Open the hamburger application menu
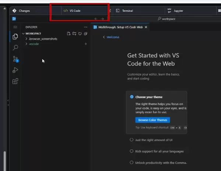Image resolution: width=221 pixels, height=171 pixels. pyautogui.click(x=15, y=27)
